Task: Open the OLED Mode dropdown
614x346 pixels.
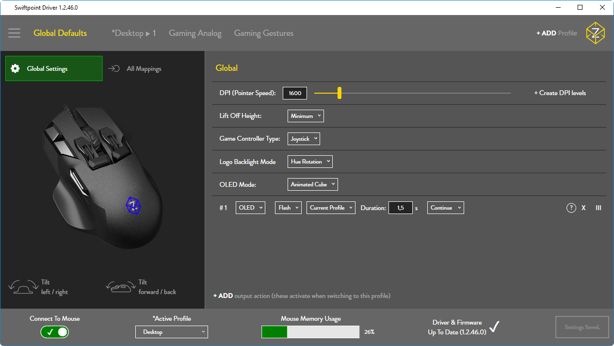Action: click(x=312, y=184)
